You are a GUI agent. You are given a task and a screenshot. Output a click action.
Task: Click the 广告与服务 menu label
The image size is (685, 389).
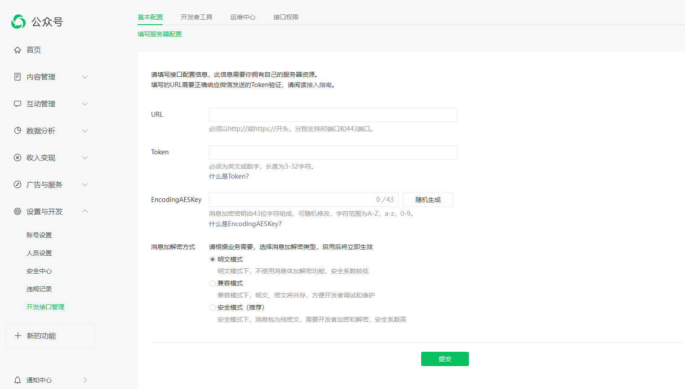44,185
